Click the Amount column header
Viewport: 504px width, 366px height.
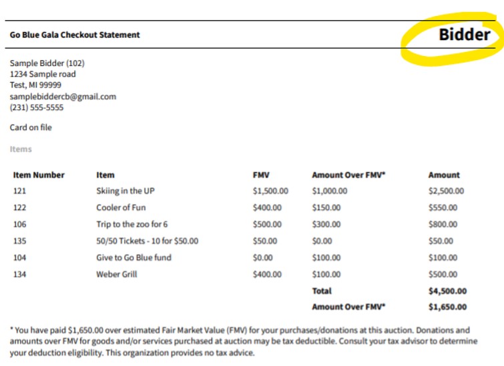click(x=444, y=175)
